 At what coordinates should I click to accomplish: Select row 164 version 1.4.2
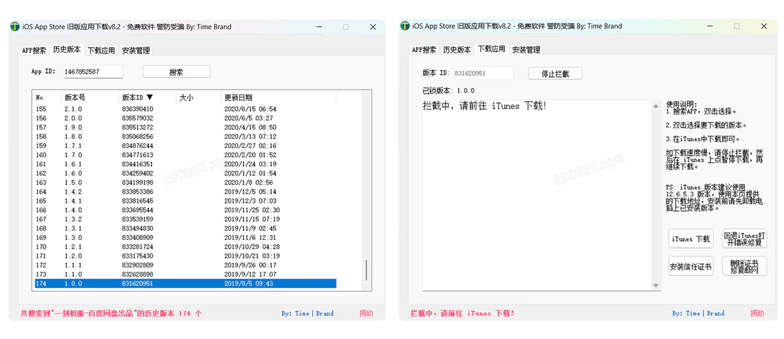click(x=186, y=192)
